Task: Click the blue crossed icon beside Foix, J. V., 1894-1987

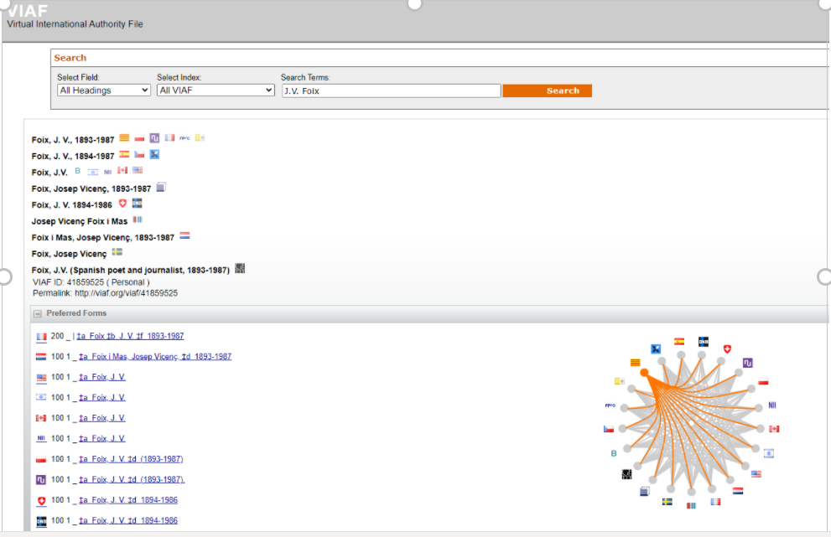Action: coord(154,154)
